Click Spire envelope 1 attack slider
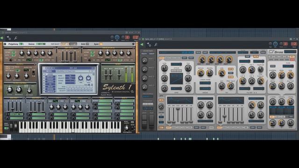Screen dimensions: 299x168 pyautogui.click(x=169, y=115)
